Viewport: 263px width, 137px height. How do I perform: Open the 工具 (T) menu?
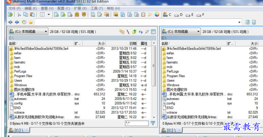tap(97, 8)
